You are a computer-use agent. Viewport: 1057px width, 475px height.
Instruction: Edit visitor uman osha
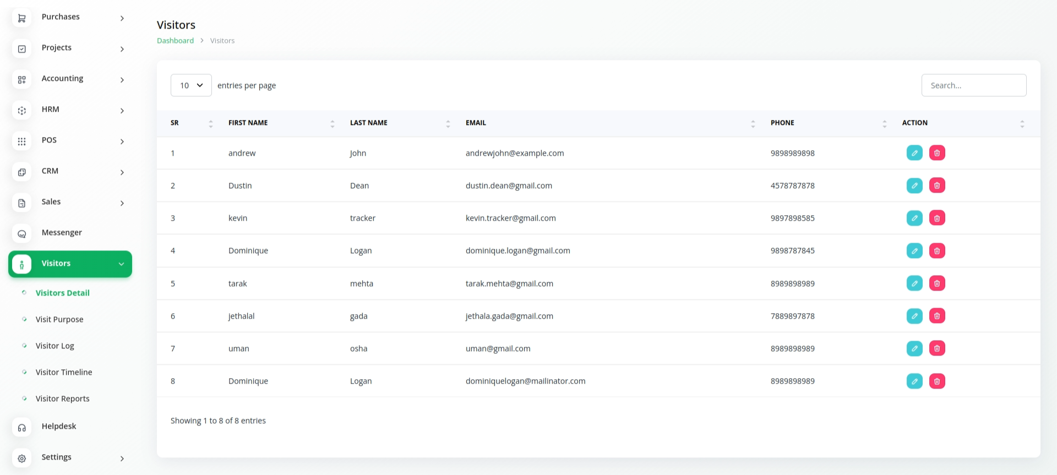[914, 348]
